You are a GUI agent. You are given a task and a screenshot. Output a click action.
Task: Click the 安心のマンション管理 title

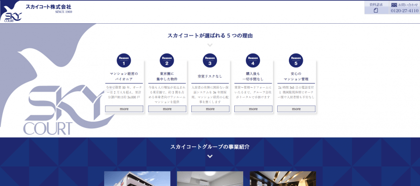coord(296,76)
